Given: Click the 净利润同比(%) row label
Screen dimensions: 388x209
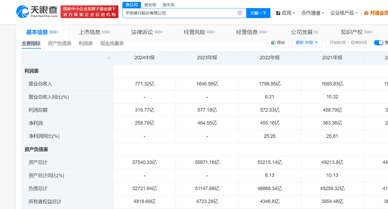Looking at the screenshot, I should point(44,136).
